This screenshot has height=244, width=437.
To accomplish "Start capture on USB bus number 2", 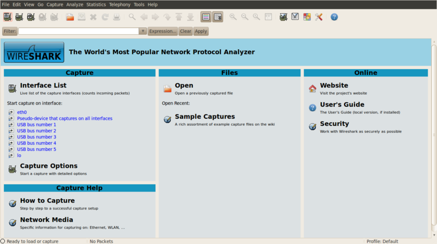I will (37, 131).
